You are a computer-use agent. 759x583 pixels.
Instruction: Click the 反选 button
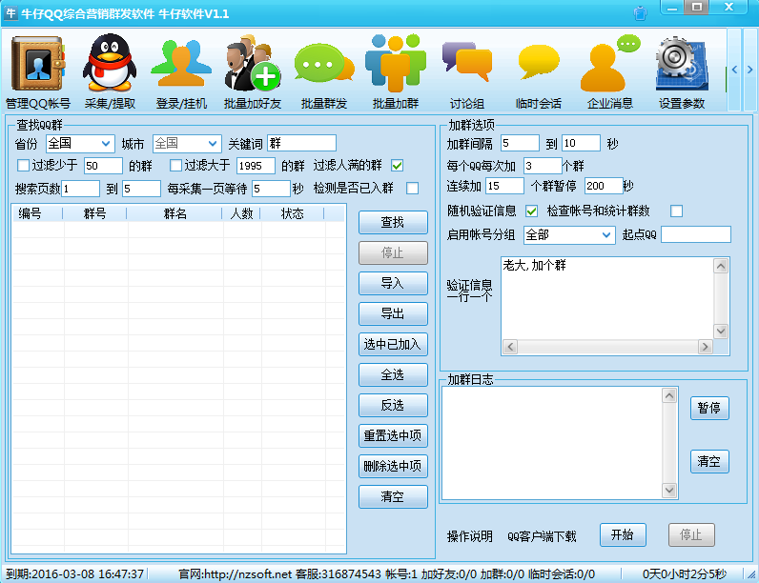393,405
